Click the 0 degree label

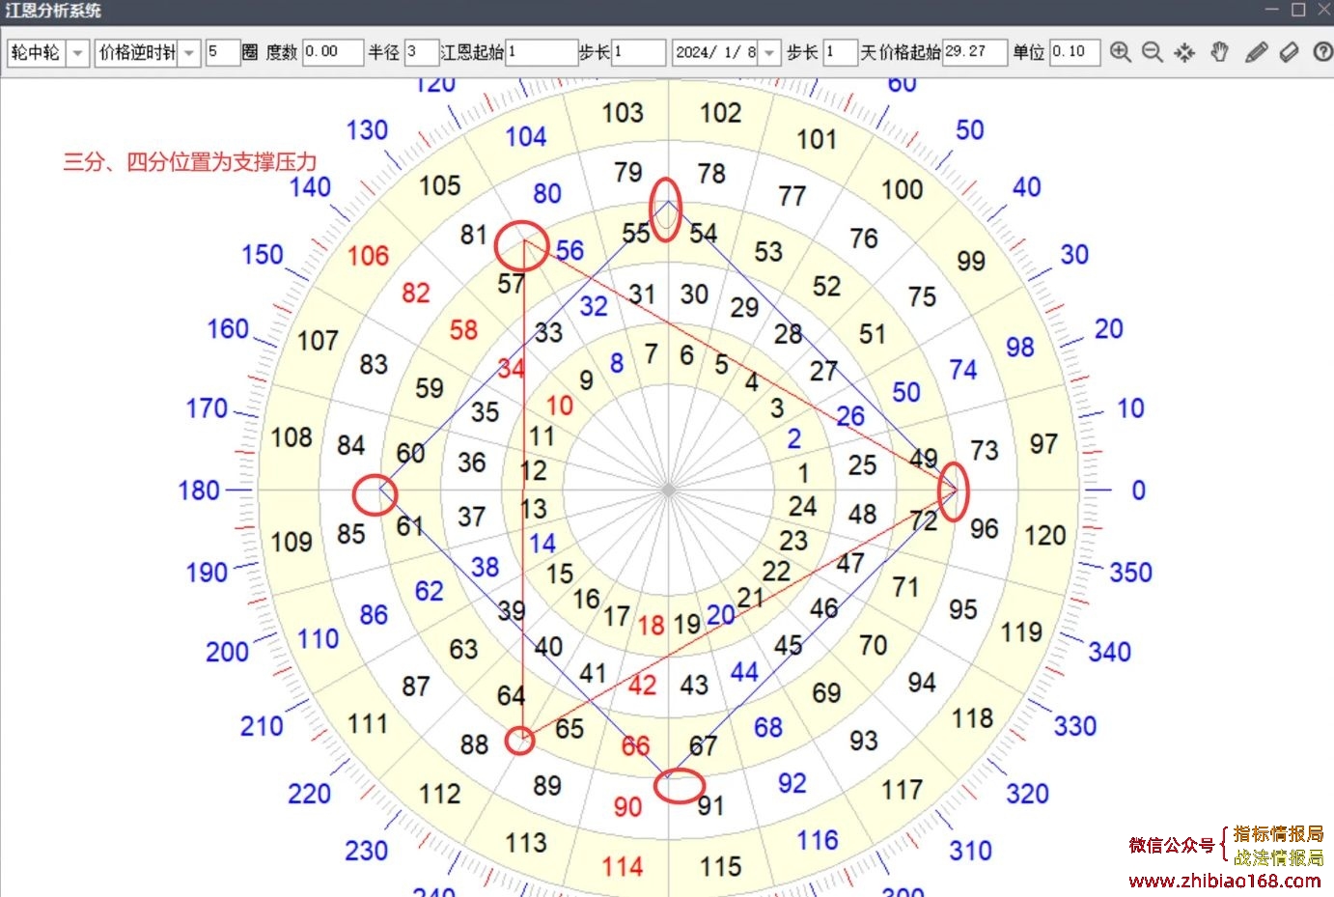[x=1139, y=491]
